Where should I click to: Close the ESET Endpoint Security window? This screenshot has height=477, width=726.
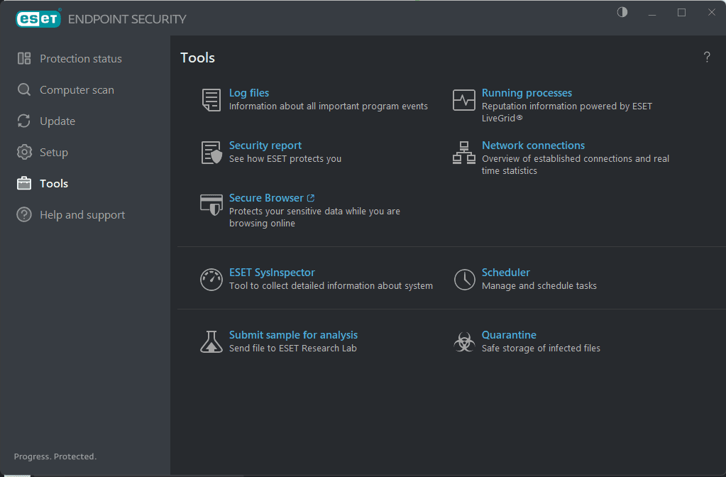point(712,13)
